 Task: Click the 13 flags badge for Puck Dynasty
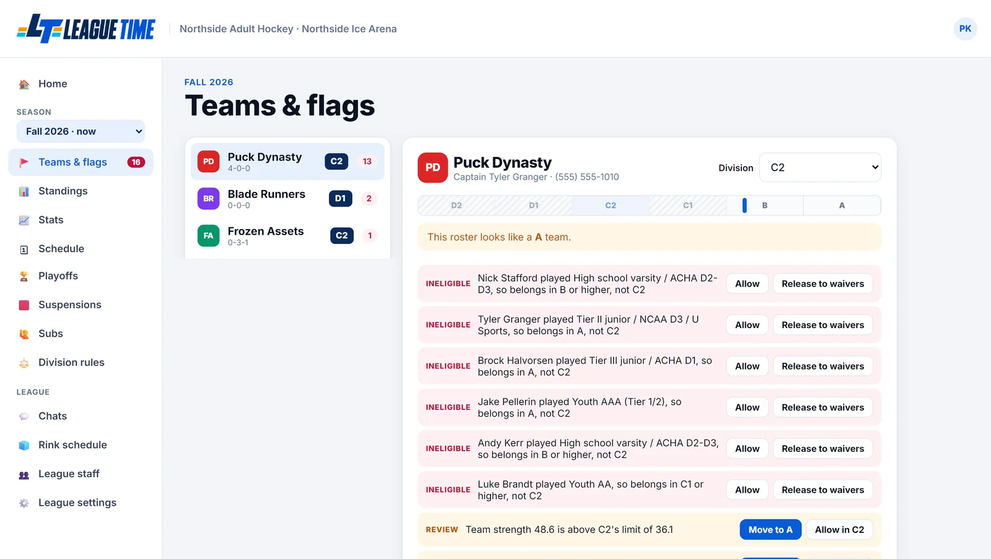click(x=367, y=162)
